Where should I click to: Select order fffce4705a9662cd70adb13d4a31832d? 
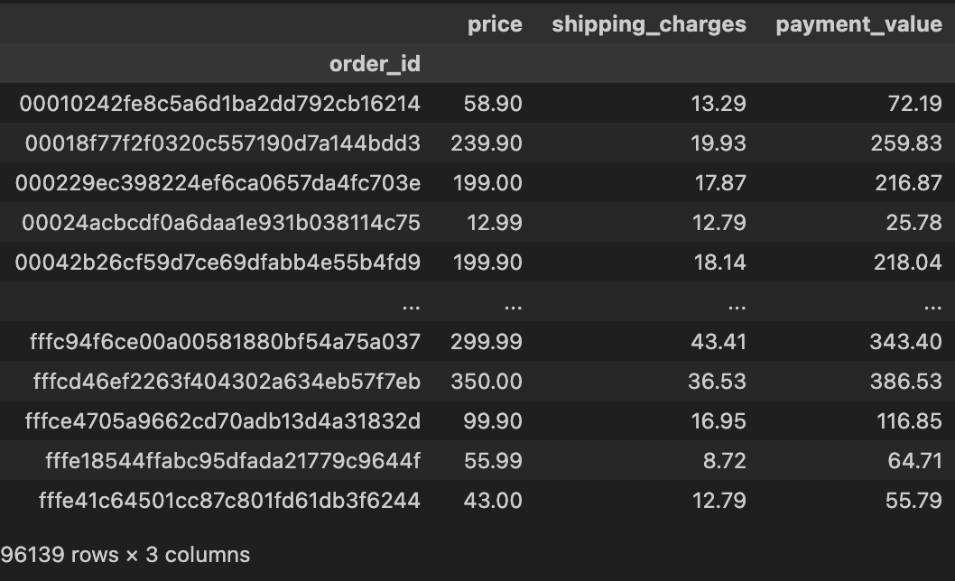coord(222,420)
